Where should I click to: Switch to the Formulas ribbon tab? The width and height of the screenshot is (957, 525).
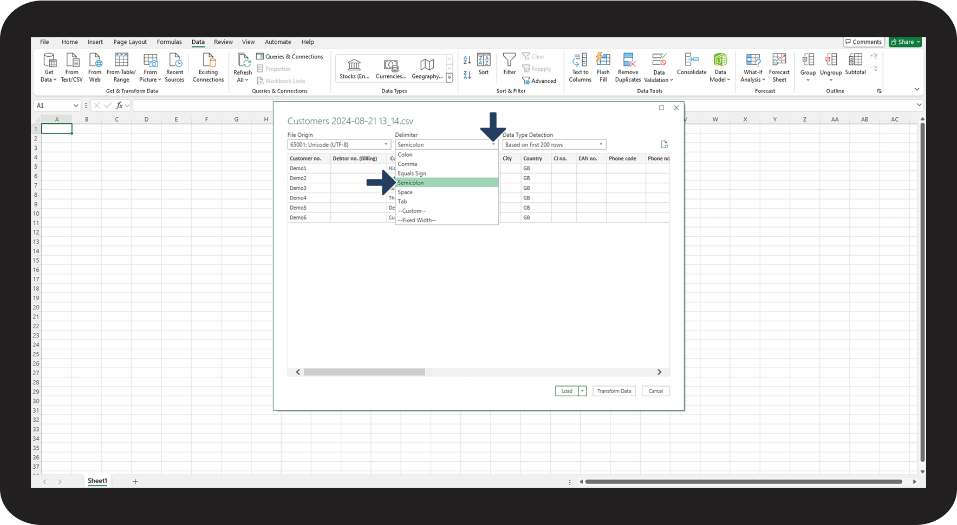pos(169,42)
